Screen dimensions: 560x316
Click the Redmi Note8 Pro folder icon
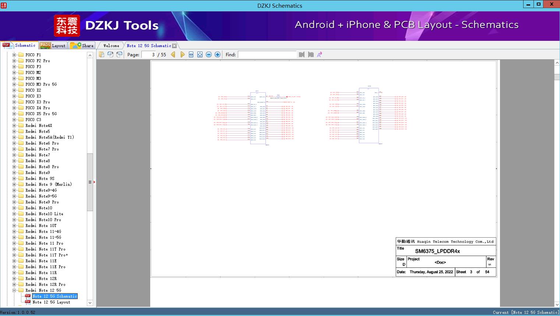coord(21,167)
